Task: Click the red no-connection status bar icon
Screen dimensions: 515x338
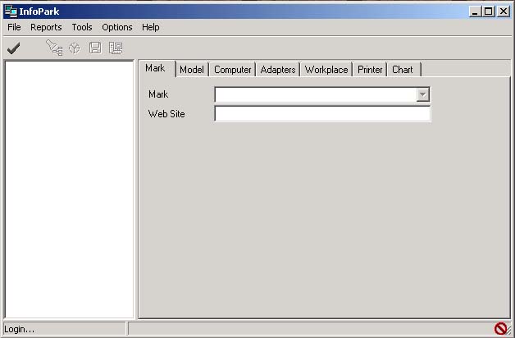Action: point(500,328)
